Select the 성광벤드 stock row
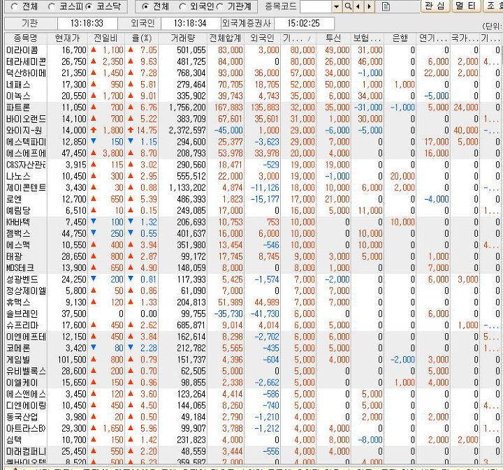 [254, 279]
